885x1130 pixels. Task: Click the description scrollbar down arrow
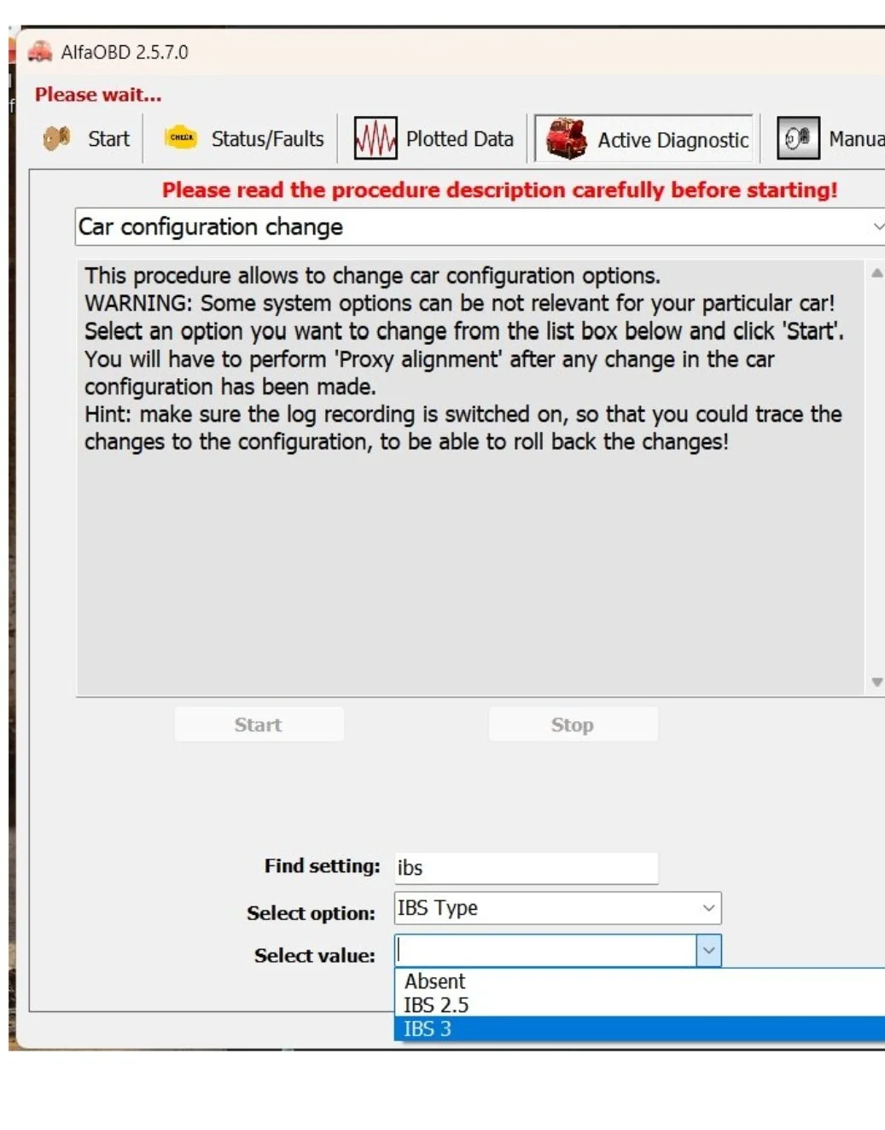click(x=876, y=682)
